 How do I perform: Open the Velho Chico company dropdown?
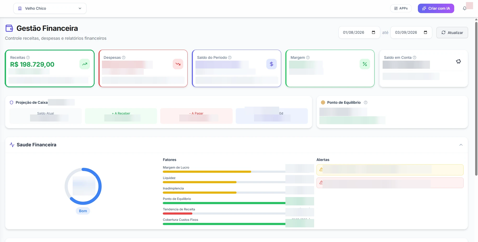tap(50, 8)
